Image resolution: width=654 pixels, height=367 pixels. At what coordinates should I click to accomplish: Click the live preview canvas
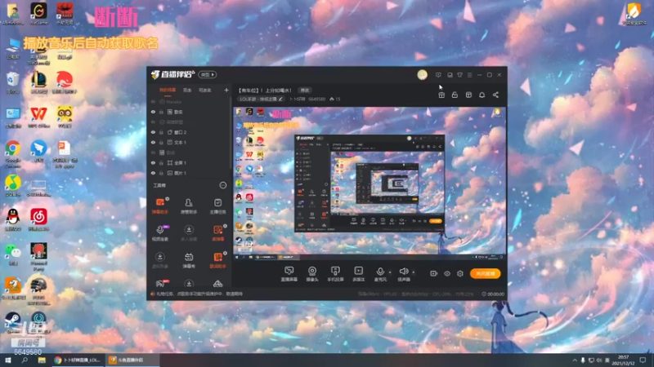[370, 183]
